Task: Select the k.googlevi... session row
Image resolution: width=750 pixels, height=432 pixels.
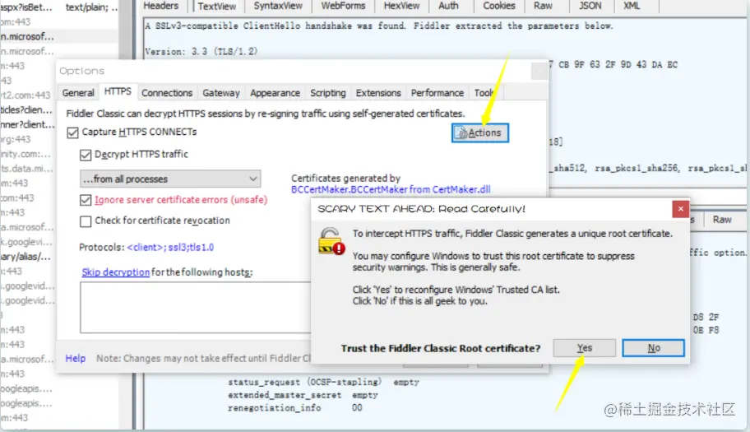Action: click(x=28, y=242)
